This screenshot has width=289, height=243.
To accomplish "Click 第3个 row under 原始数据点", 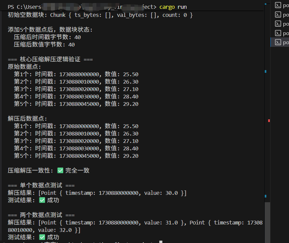I will click(x=76, y=89).
